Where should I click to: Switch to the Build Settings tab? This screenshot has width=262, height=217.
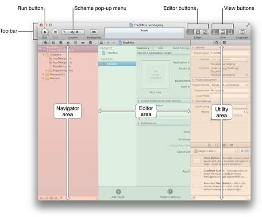click(181, 48)
